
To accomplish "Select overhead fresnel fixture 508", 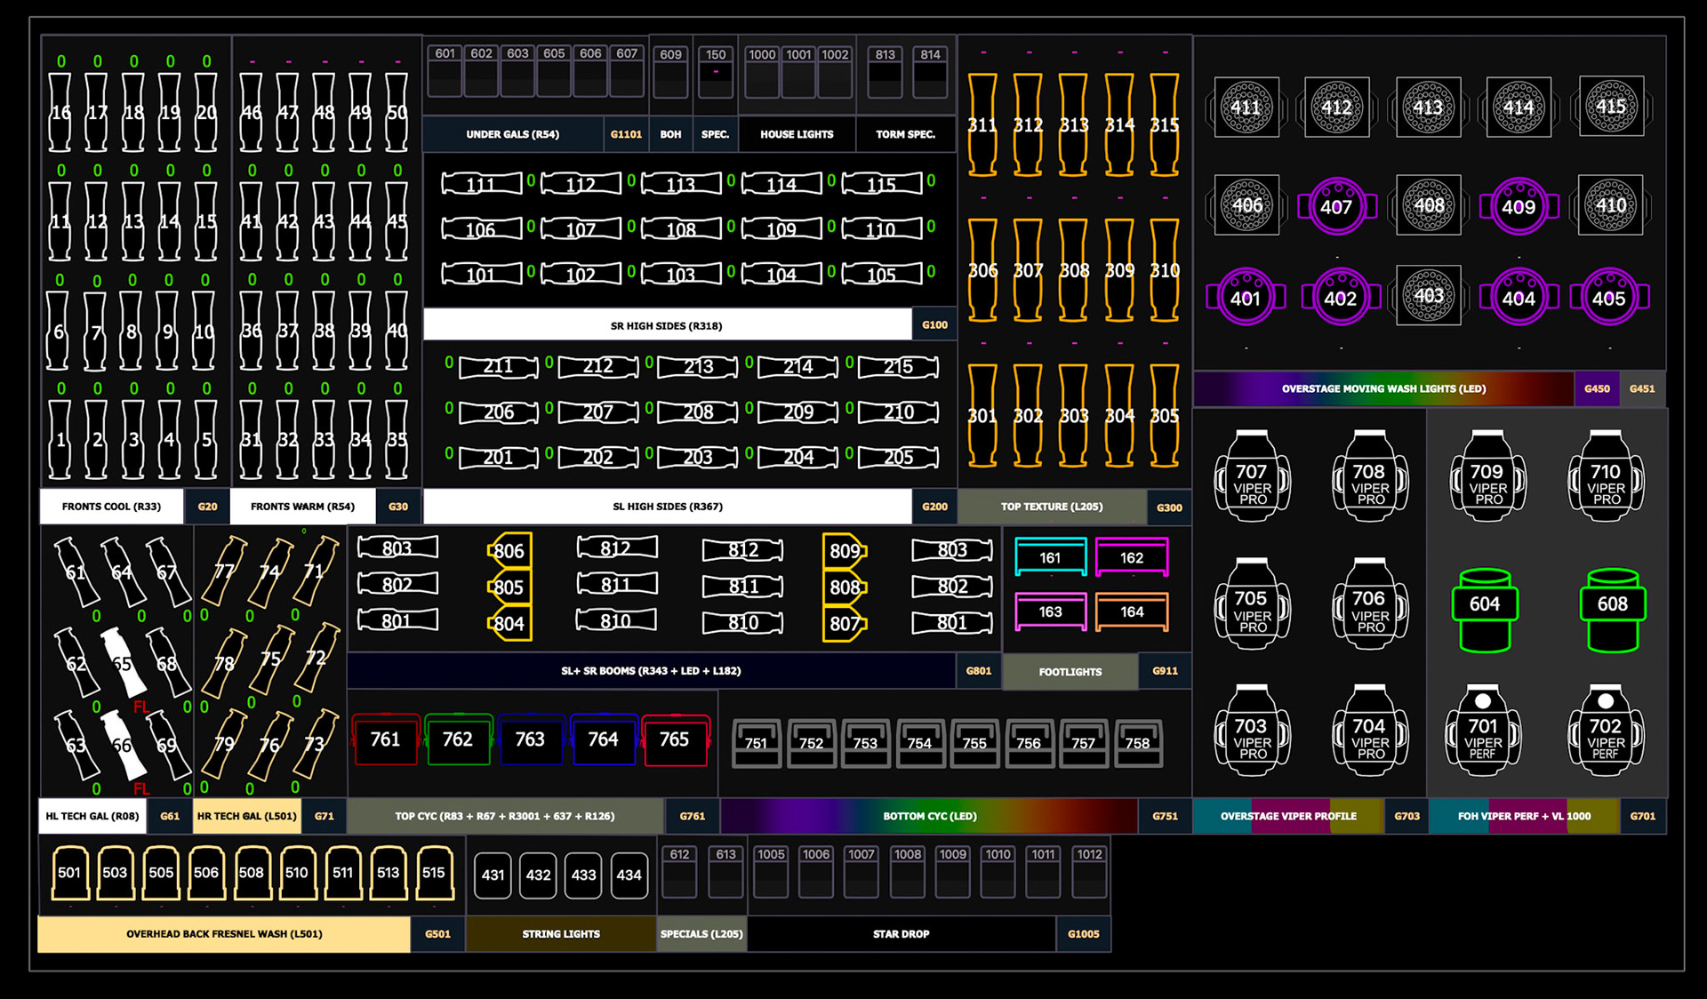I will click(251, 873).
